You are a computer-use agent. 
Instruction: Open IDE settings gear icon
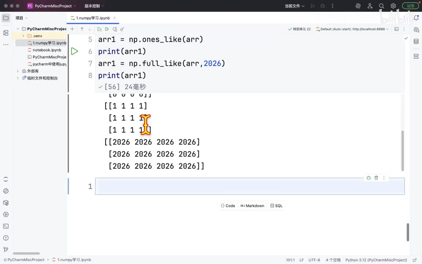point(393,6)
